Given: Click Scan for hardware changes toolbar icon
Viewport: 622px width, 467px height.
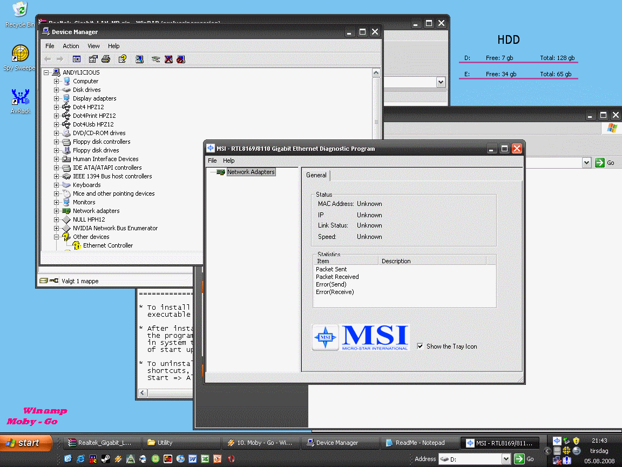Looking at the screenshot, I should coord(139,59).
